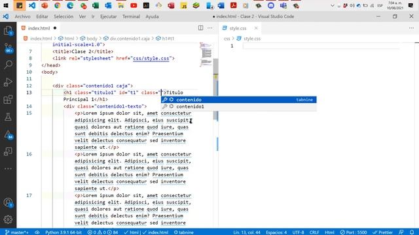Click the html | index.html status bar item

[x=146, y=232]
